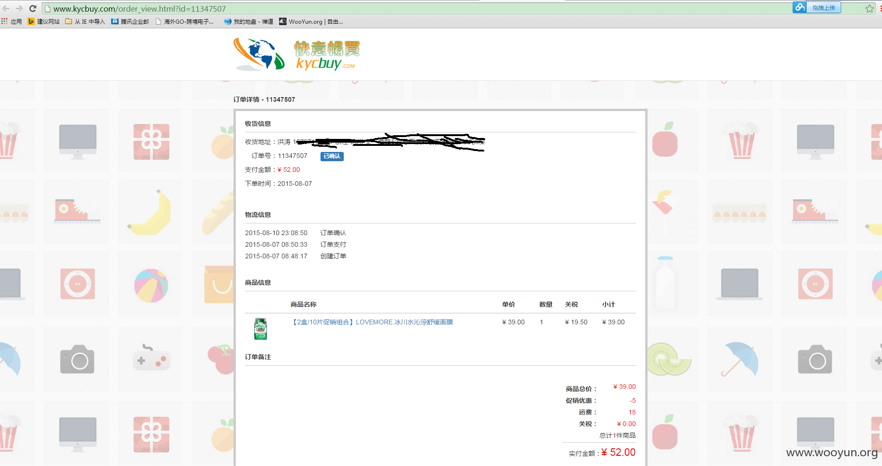Open the 从 IE 中导入 bookmarks folder
The image size is (882, 466).
coord(85,21)
